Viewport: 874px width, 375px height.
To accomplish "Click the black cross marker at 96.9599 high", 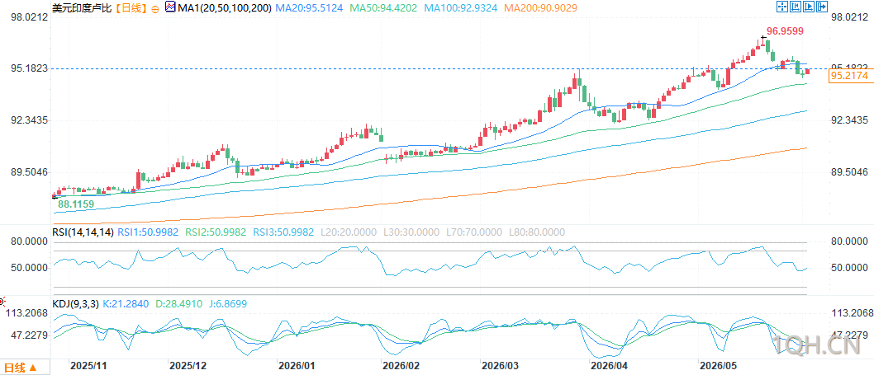I will point(762,37).
